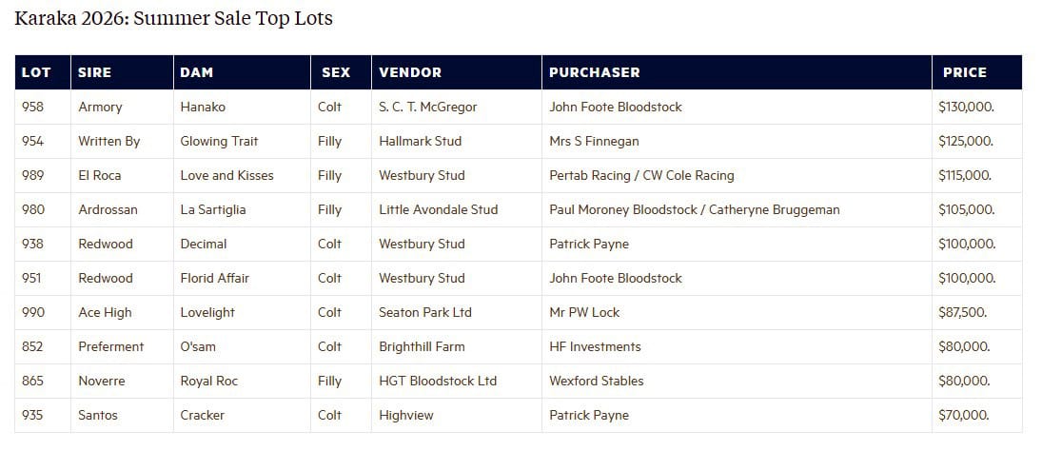
Task: Click the PURCHASER column header
Action: point(595,72)
